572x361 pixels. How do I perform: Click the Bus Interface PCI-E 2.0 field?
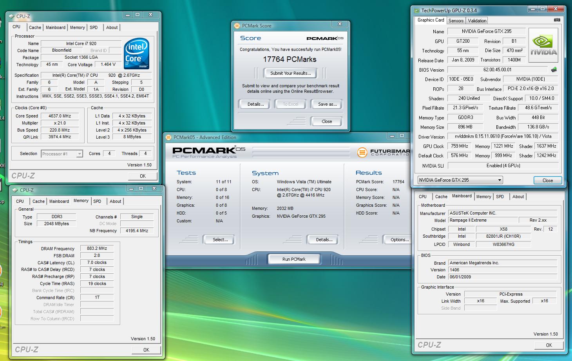[x=531, y=88]
